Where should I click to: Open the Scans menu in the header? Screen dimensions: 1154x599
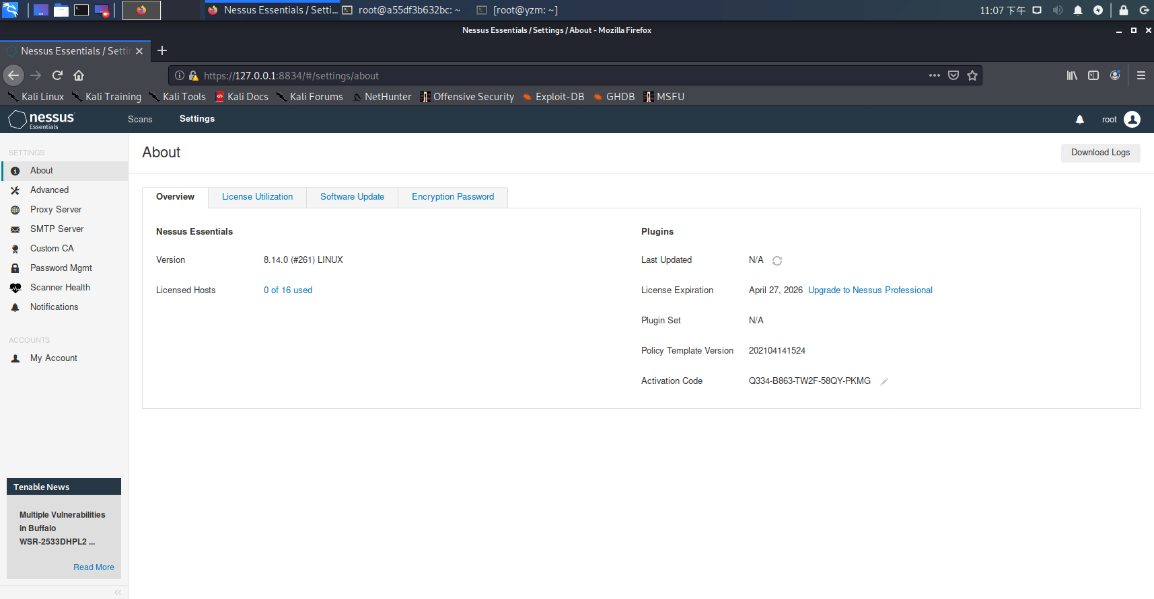(x=140, y=119)
